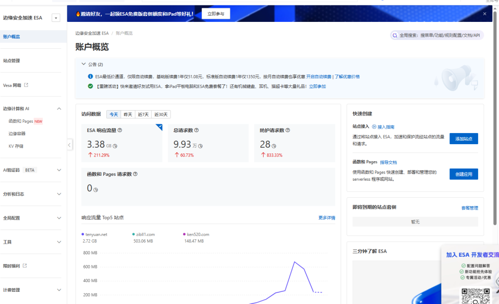Click 更多详情 link above chart
The height and width of the screenshot is (304, 499).
(x=327, y=218)
